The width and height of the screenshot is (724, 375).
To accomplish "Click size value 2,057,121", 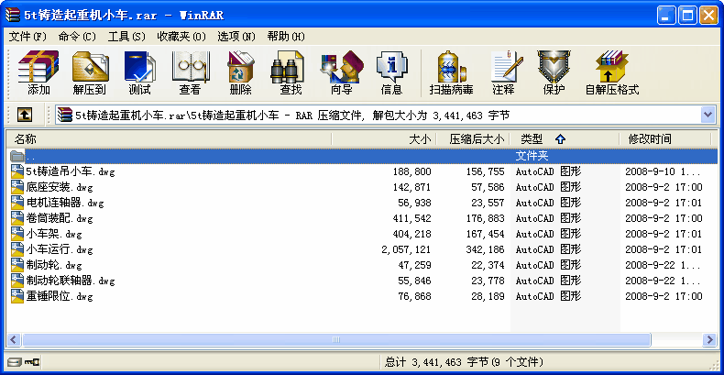I will pos(406,249).
